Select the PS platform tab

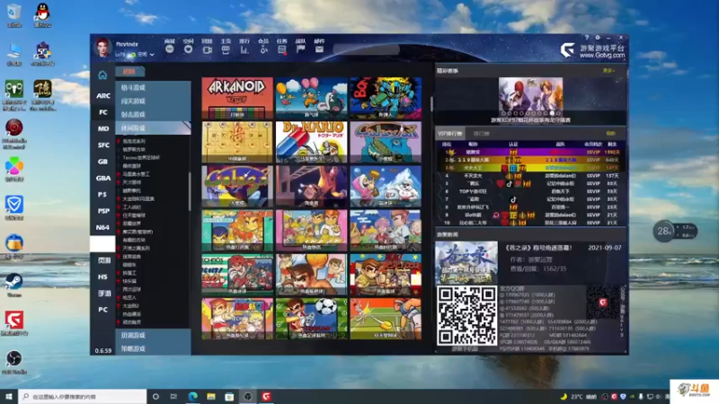tap(103, 195)
